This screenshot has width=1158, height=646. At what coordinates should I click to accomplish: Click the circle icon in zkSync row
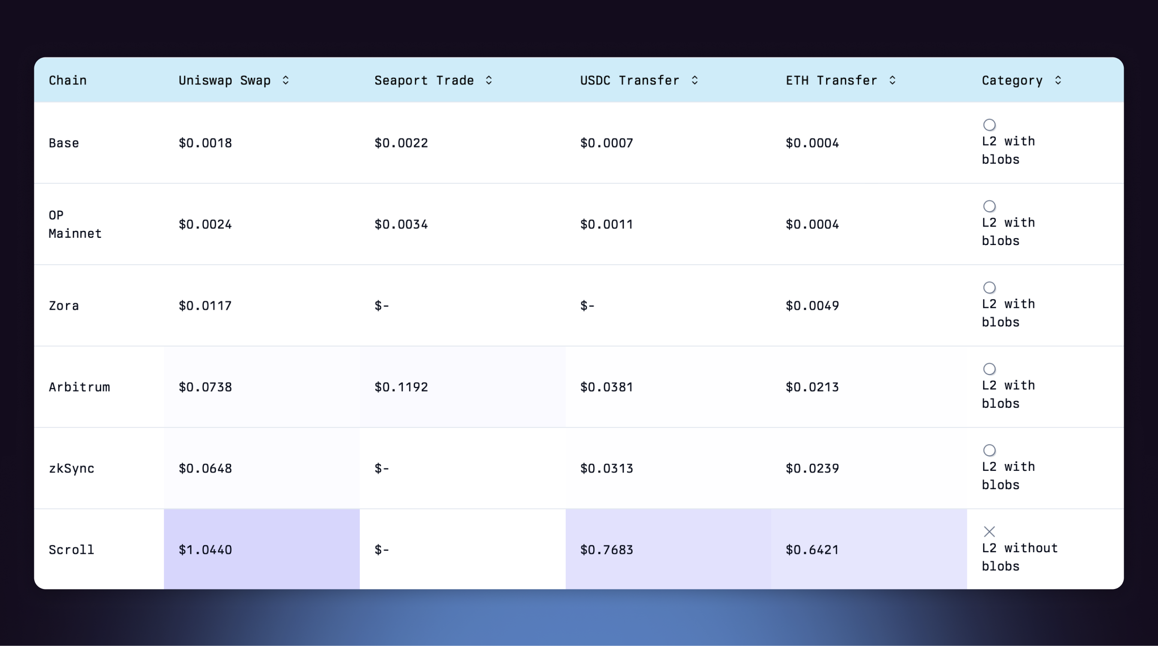click(989, 450)
